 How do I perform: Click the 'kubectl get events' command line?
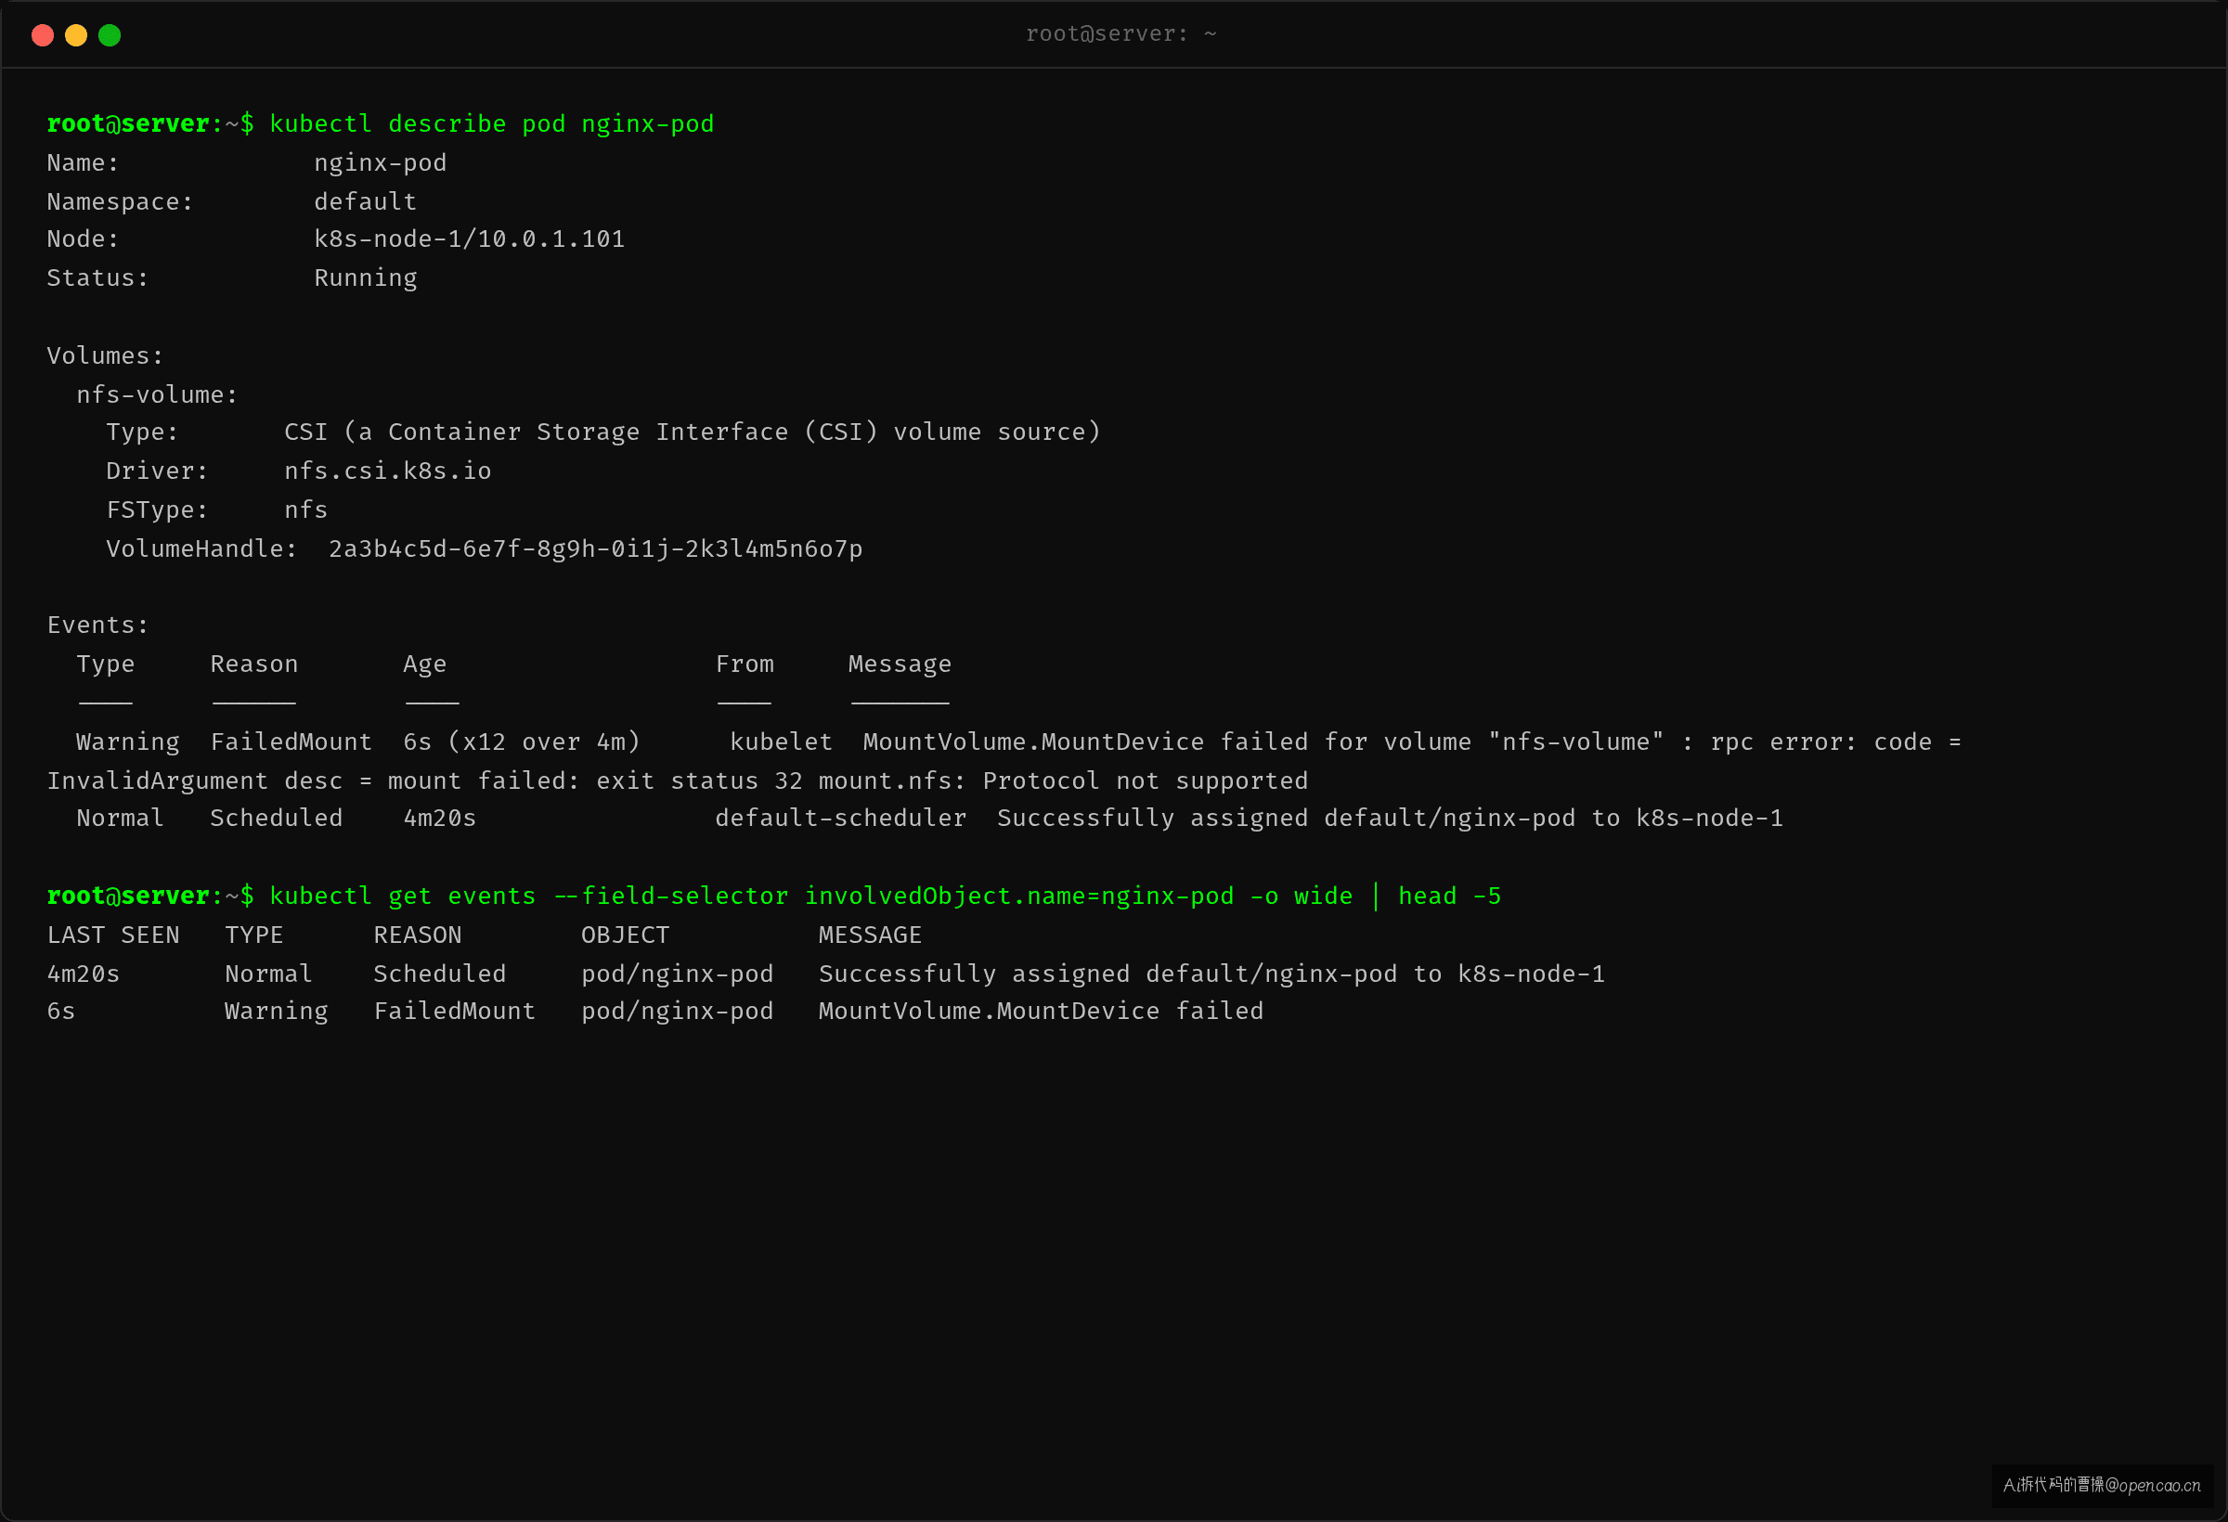pyautogui.click(x=885, y=896)
